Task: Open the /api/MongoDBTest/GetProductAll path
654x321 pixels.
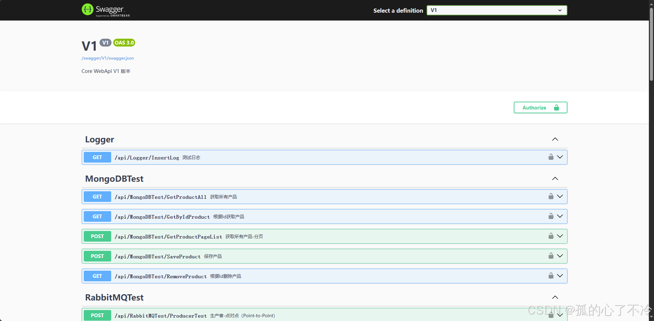Action: coord(161,197)
